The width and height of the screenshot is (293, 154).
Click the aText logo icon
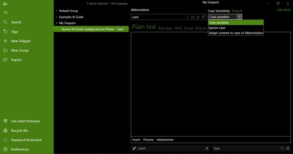[x=5, y=4]
